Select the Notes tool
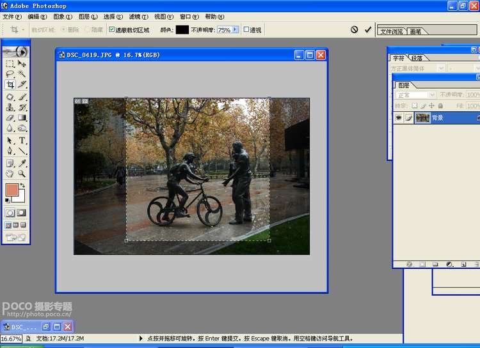Viewport: 480px width, 348px height. click(10, 163)
